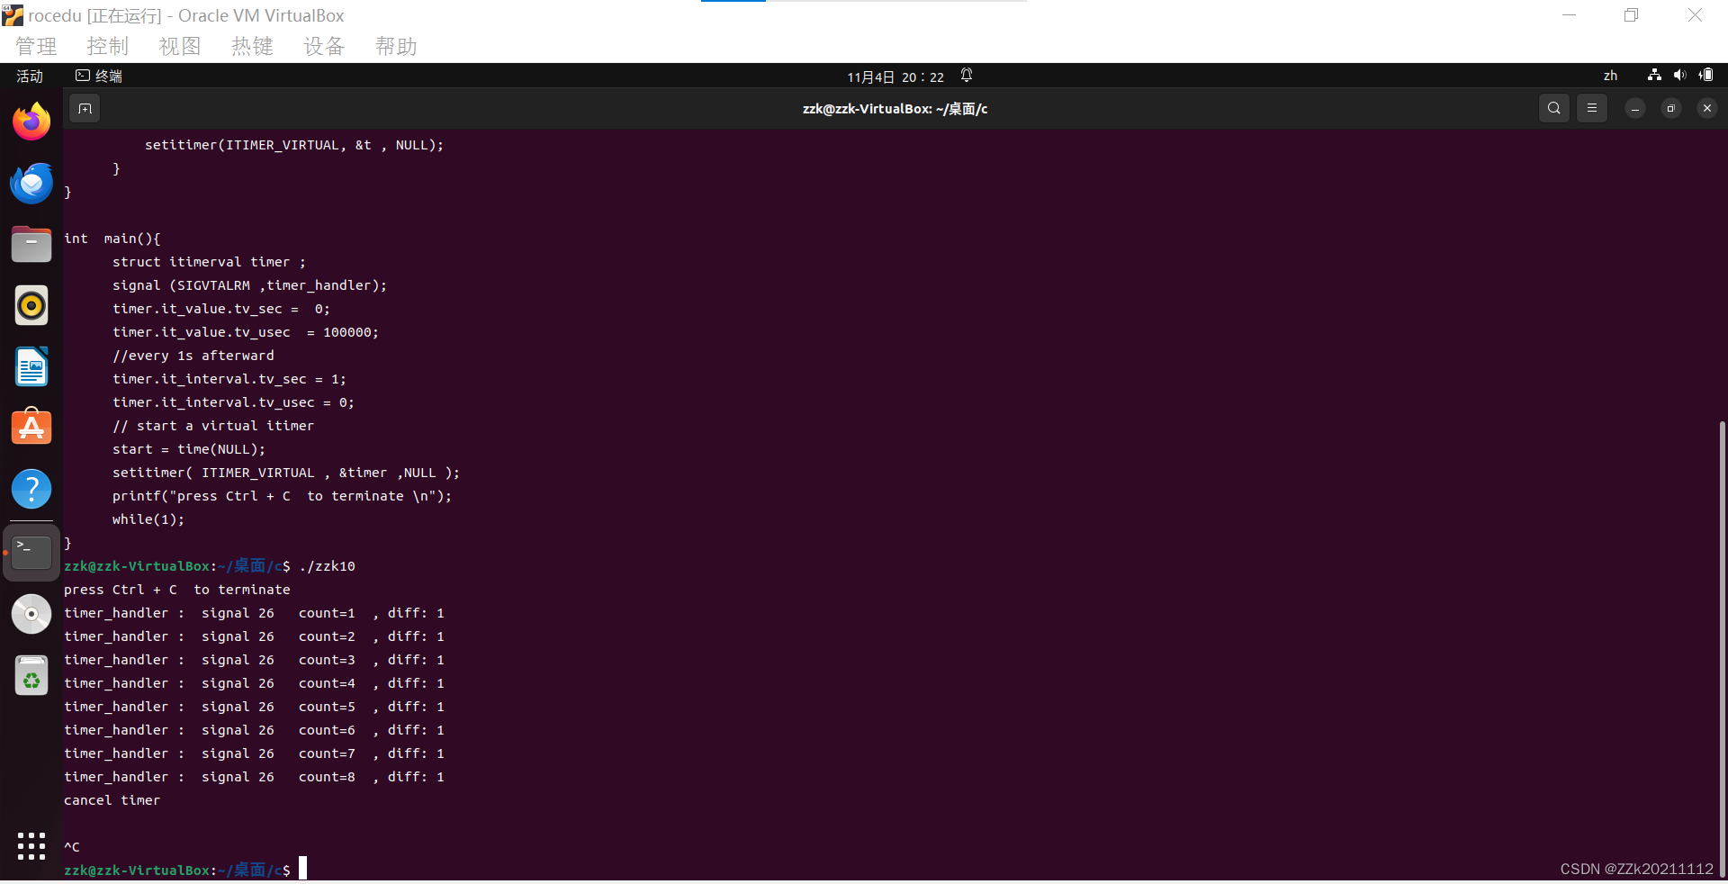Screen dimensions: 1728x884
Task: Select the Terminal icon in the dock
Action: coord(31,552)
